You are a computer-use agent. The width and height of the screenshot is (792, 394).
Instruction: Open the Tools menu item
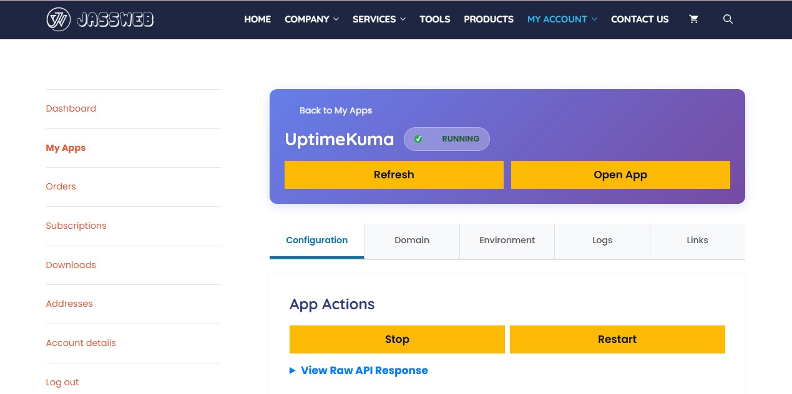pyautogui.click(x=435, y=19)
